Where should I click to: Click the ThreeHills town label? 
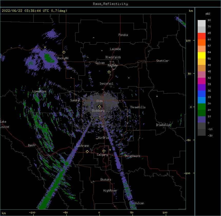pyautogui.click(x=138, y=107)
